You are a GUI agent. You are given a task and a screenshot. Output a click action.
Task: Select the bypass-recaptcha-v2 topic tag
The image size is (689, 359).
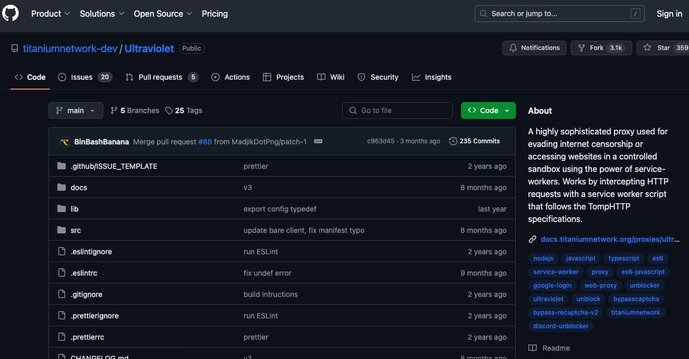[x=565, y=313]
